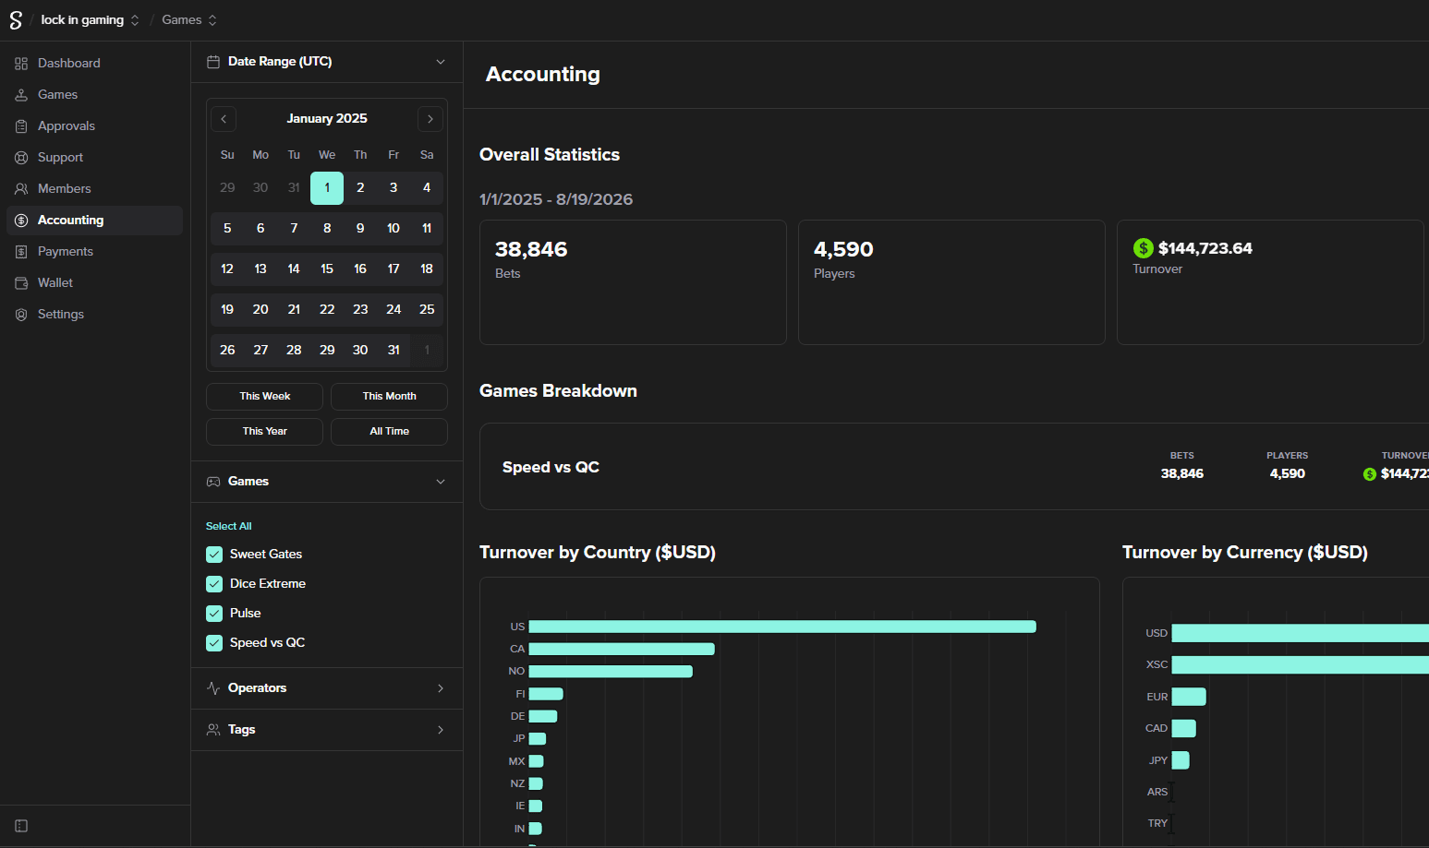Expand the Operators filter section
The width and height of the screenshot is (1429, 848).
(327, 688)
